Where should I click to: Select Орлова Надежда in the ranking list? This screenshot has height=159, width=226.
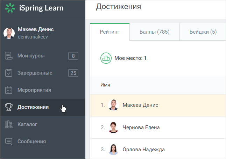[x=144, y=150]
